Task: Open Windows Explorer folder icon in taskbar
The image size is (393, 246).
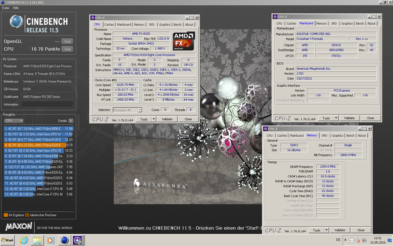Action: click(x=37, y=240)
